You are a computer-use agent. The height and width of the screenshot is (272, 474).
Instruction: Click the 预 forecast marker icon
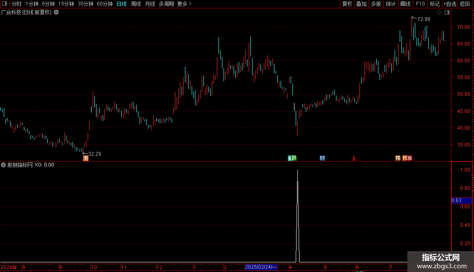pyautogui.click(x=405, y=158)
